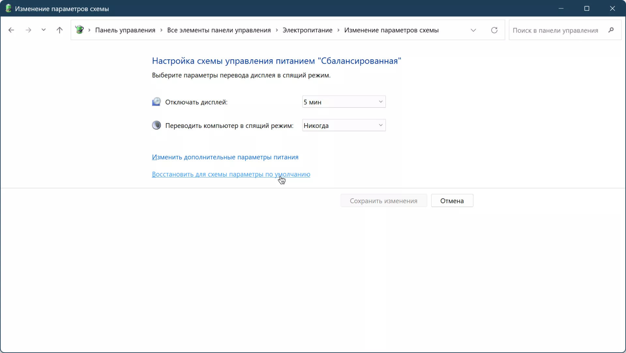Click the window title bar app icon
Screen dimensions: 626x353
tap(8, 8)
